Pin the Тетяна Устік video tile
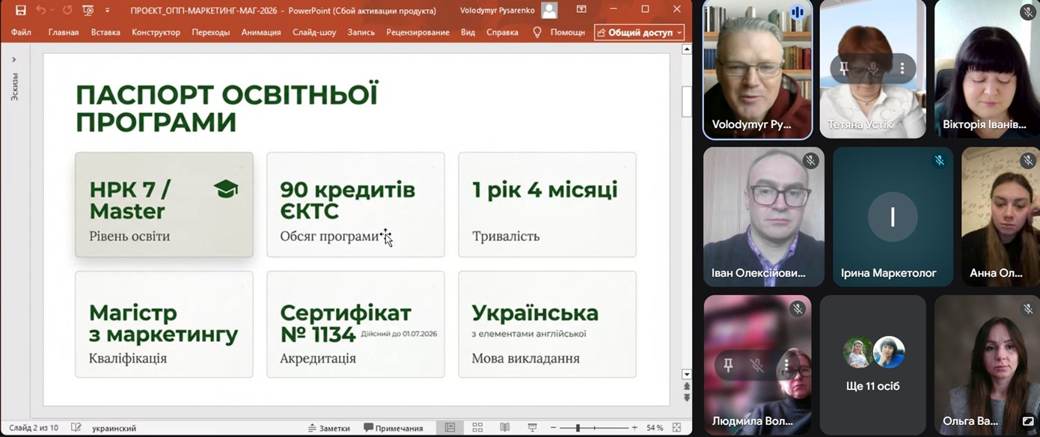Screen dimensions: 1040x437 [x=844, y=69]
